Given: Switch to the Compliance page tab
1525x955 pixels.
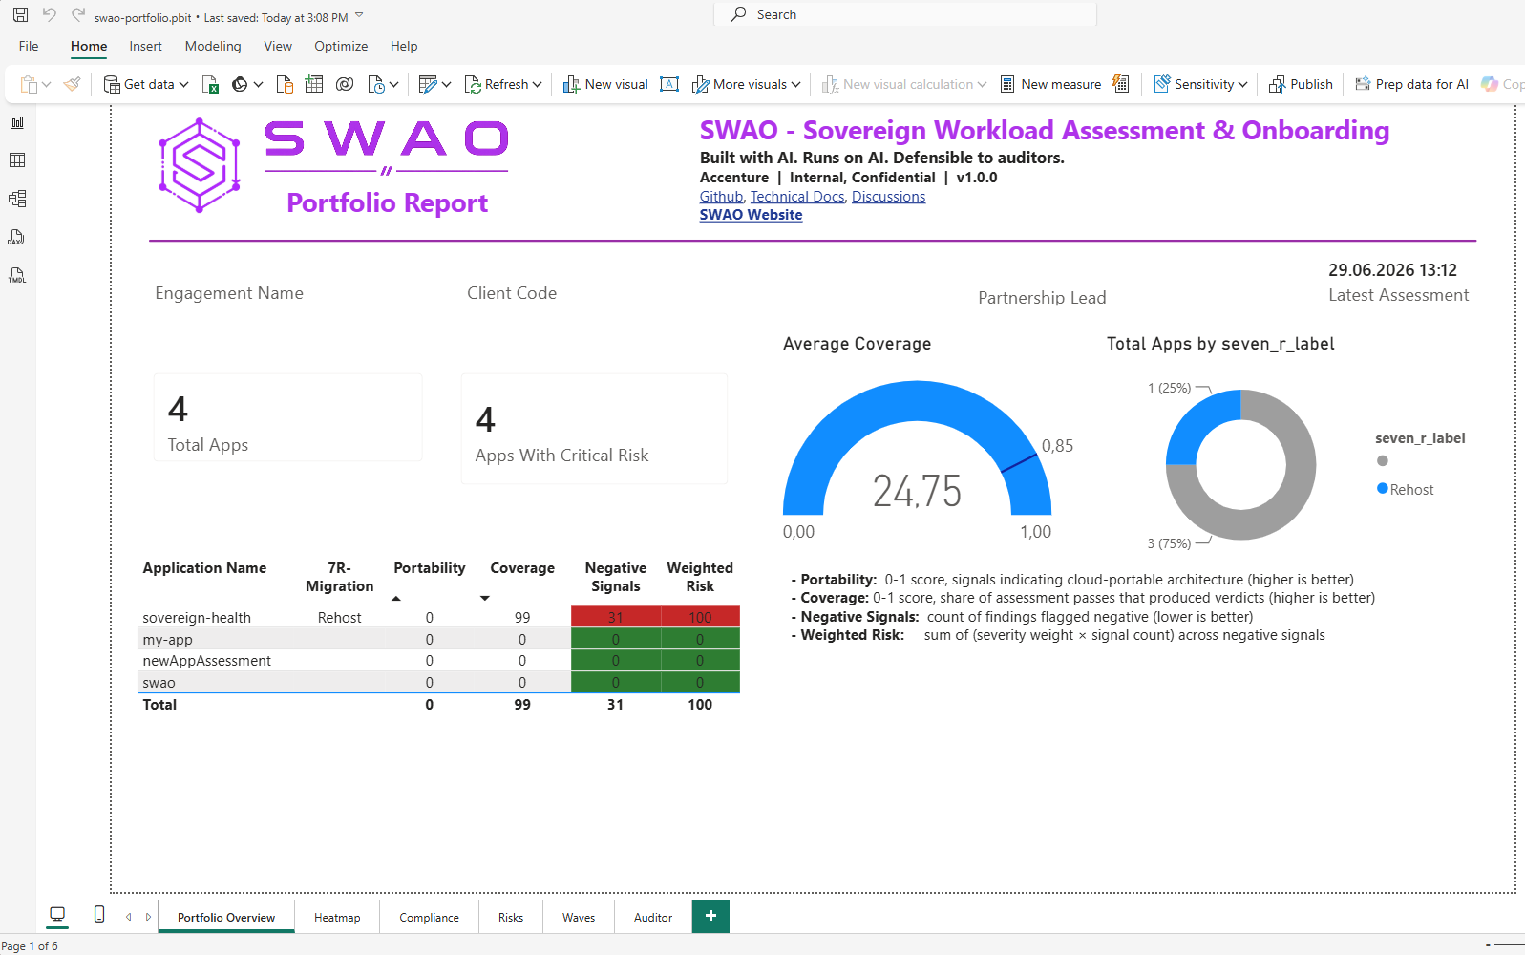Looking at the screenshot, I should [x=429, y=917].
